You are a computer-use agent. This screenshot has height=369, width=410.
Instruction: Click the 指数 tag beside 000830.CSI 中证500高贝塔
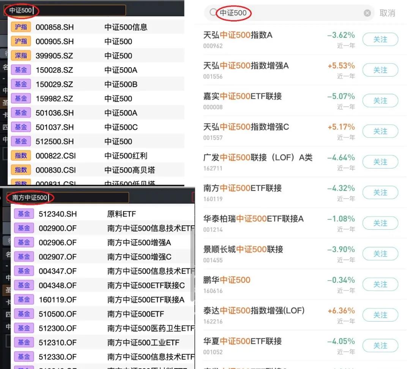tap(21, 169)
